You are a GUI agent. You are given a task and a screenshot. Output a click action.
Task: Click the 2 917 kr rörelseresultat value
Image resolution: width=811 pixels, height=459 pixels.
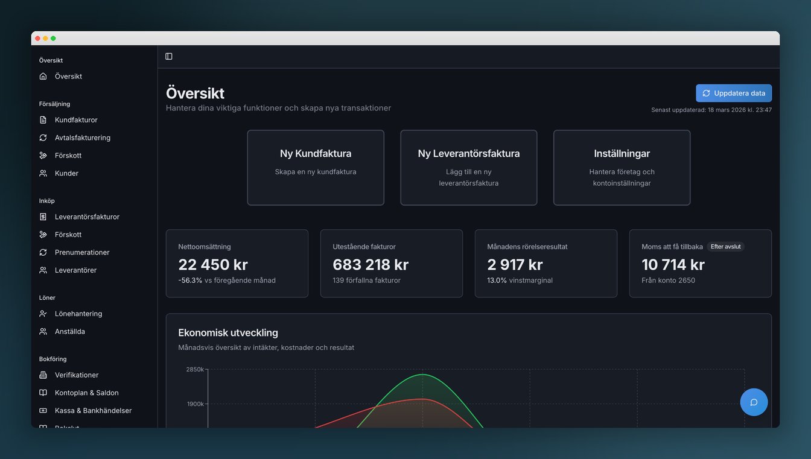coord(515,265)
